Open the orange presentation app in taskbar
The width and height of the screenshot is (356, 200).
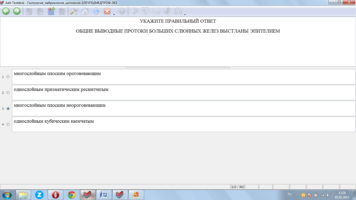tap(136, 195)
